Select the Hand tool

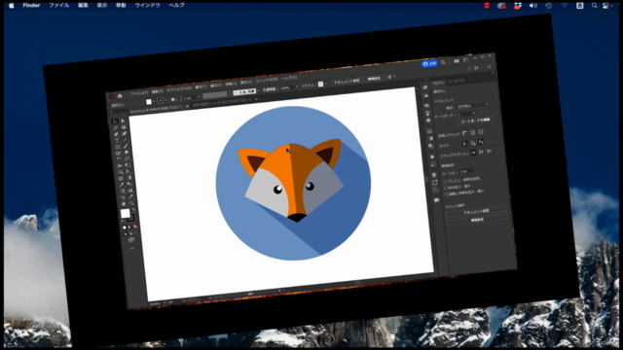[x=124, y=203]
